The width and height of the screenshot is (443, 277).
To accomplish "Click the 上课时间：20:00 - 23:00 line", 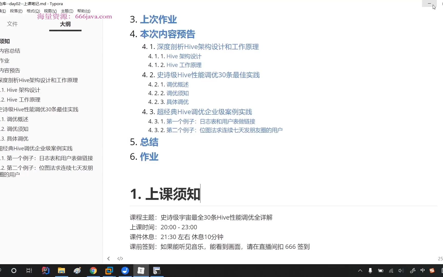I will 163,227.
